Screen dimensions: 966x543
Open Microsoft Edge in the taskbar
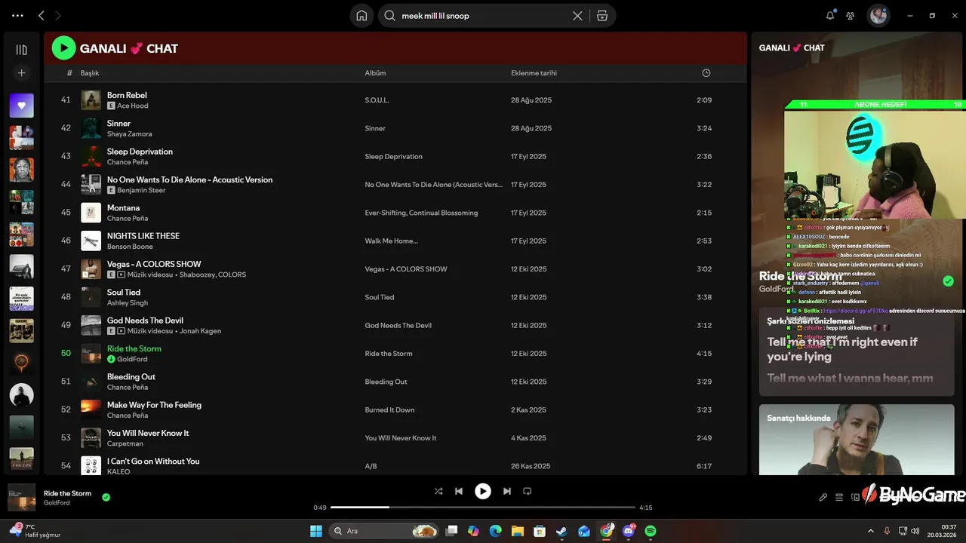click(x=496, y=531)
